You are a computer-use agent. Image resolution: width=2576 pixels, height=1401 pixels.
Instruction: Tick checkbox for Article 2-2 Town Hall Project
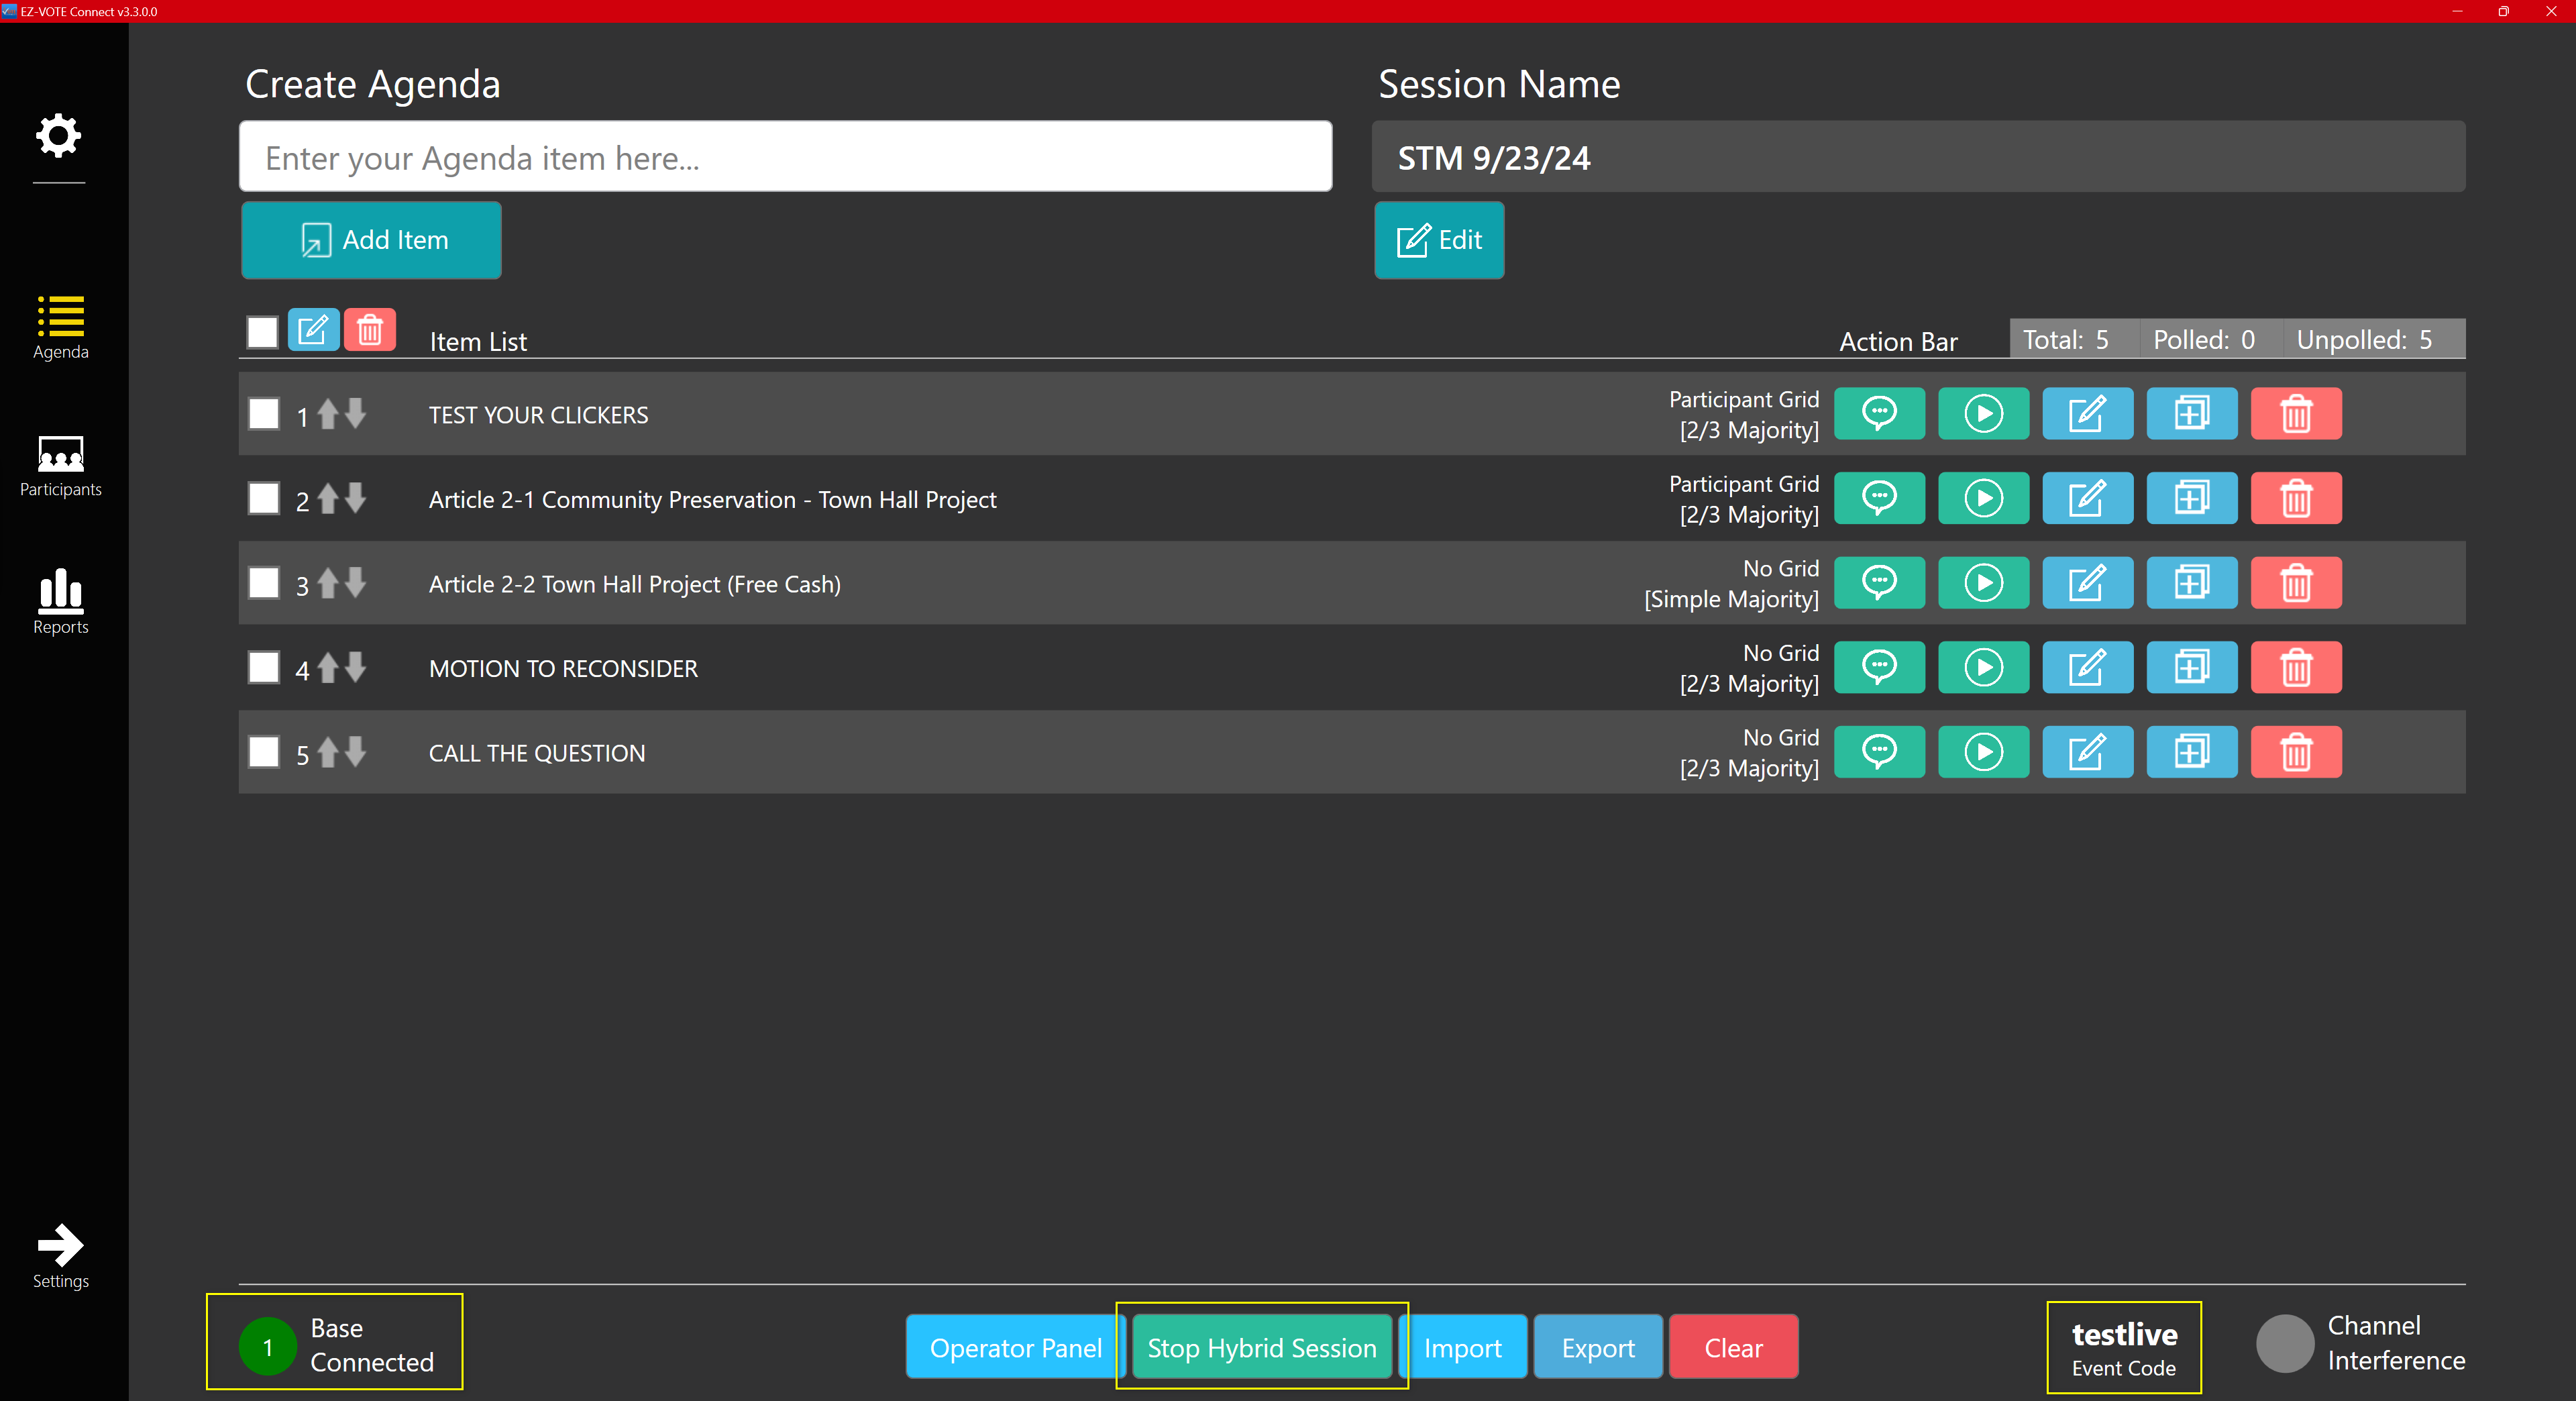coord(264,583)
